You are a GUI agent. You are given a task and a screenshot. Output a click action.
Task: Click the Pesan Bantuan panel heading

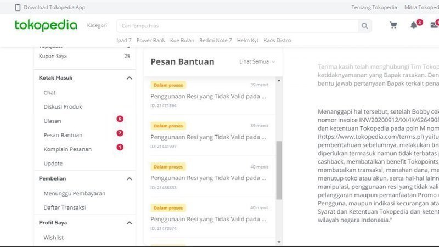pos(183,61)
